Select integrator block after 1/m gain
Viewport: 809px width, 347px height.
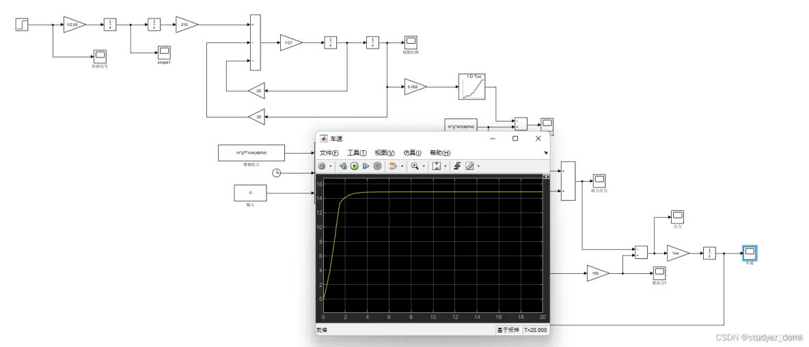tap(709, 253)
